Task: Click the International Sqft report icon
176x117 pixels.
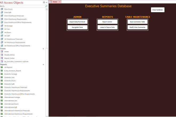Action: [2, 107]
